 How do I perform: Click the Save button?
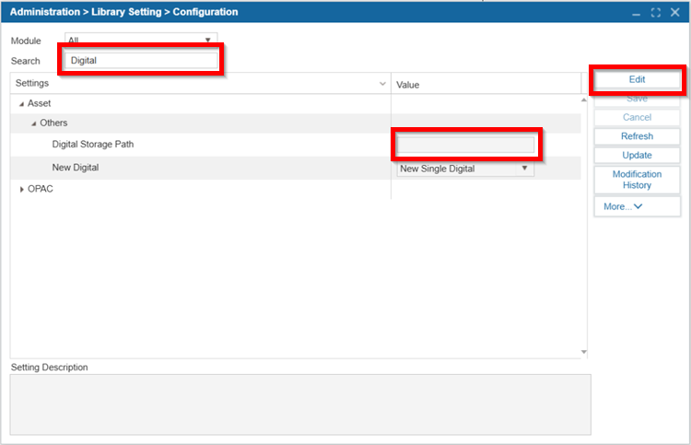tap(637, 99)
